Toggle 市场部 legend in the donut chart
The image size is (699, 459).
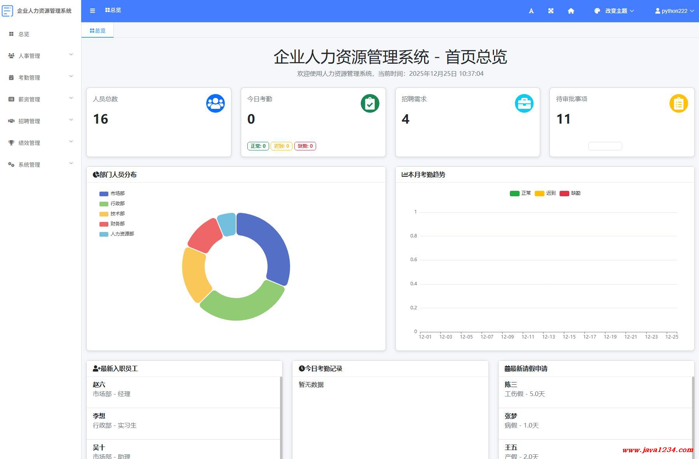click(112, 194)
